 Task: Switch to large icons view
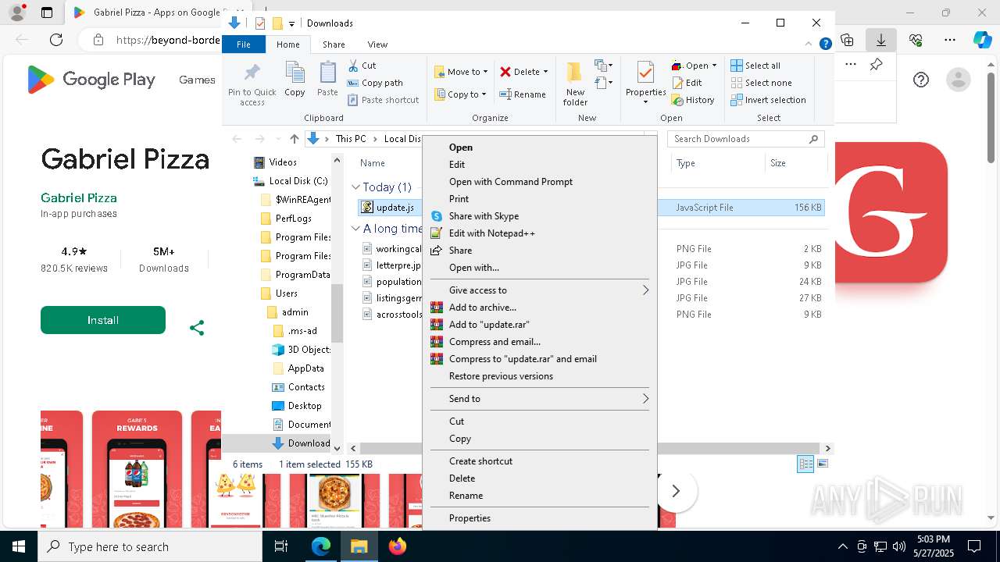click(822, 464)
